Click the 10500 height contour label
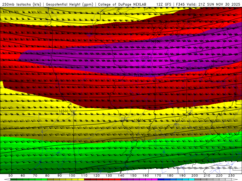Viewport: 242px width, 181px height. [64, 111]
